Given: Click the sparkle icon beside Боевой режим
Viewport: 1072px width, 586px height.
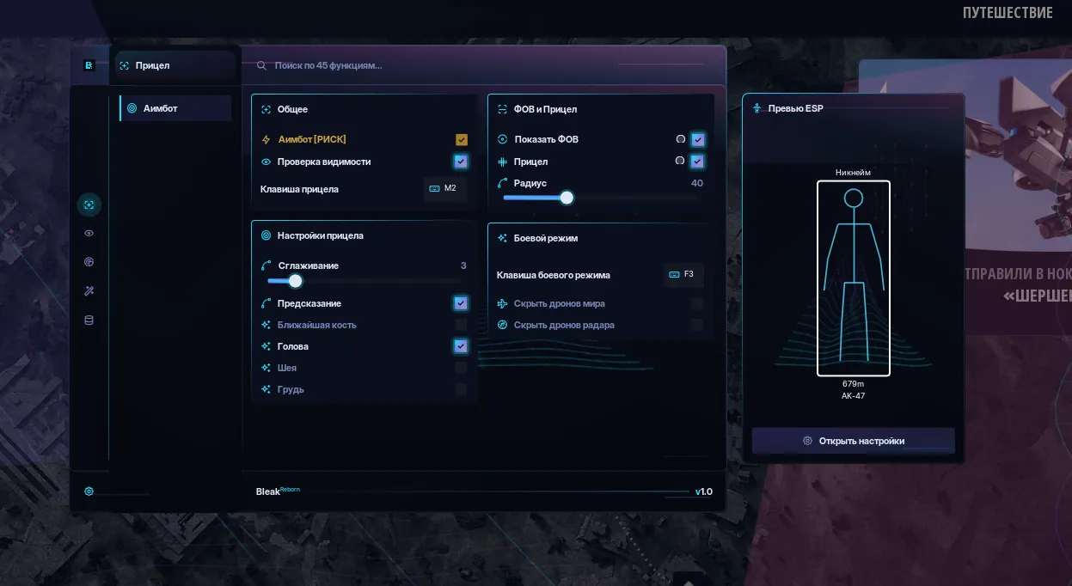Looking at the screenshot, I should point(502,238).
